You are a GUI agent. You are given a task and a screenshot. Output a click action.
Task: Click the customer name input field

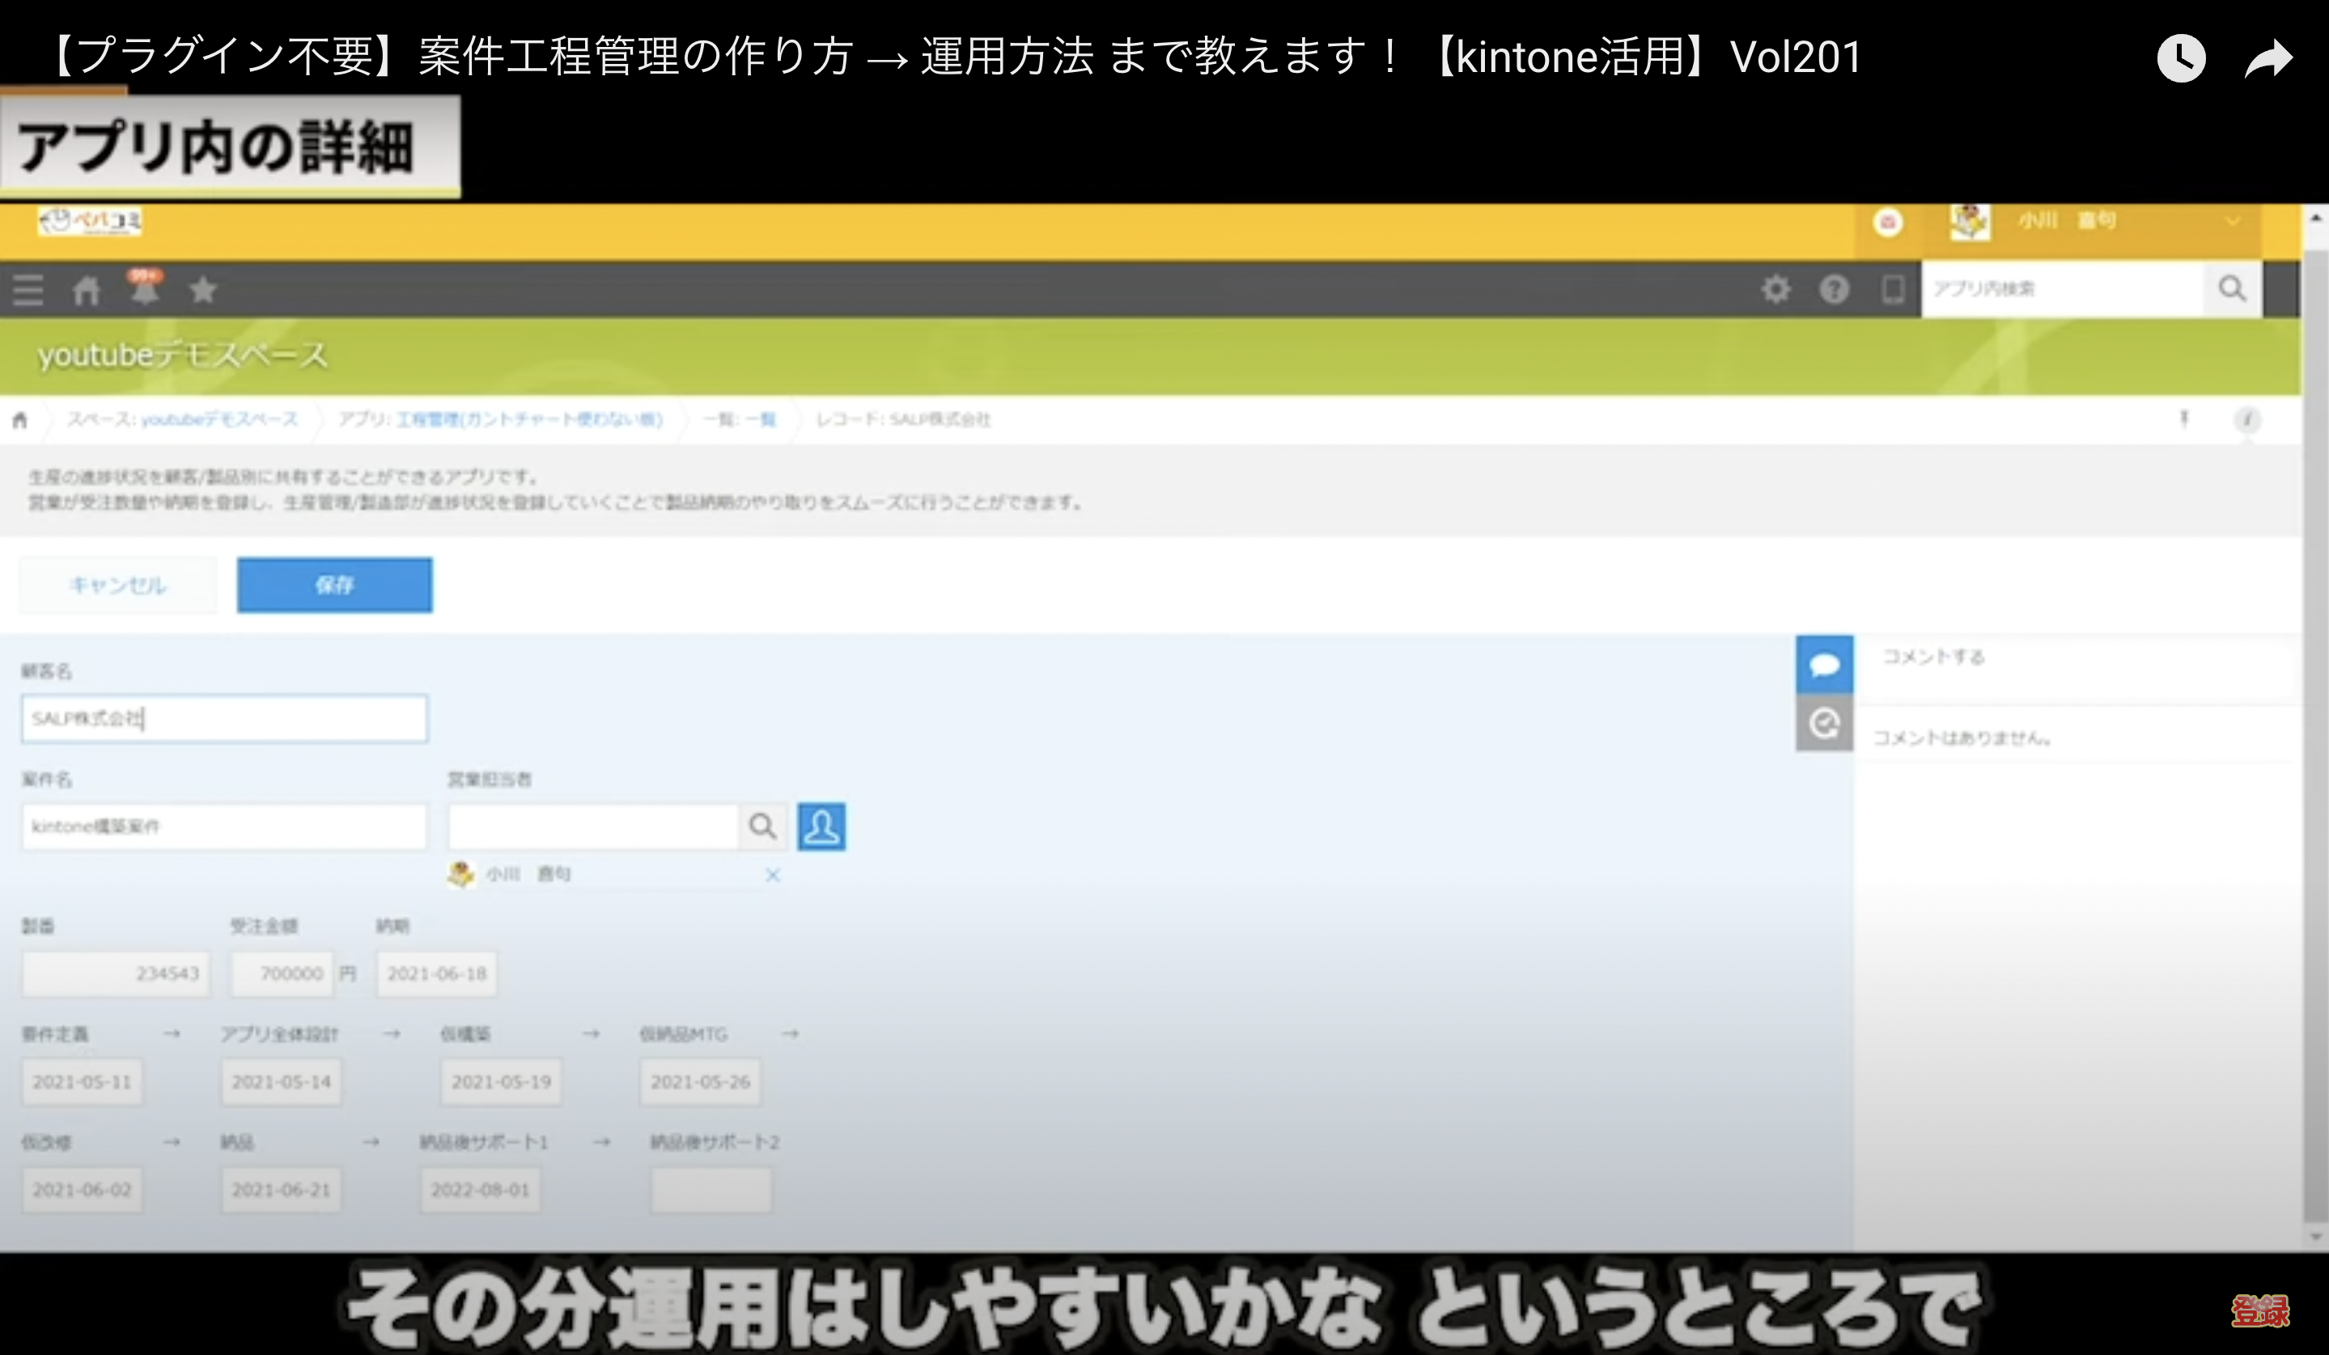(x=223, y=718)
